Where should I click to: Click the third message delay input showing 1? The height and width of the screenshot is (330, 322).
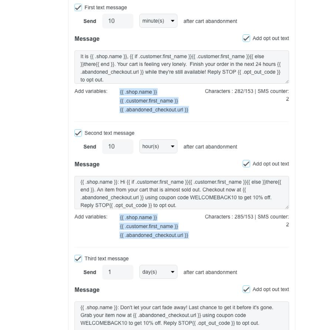point(118,272)
